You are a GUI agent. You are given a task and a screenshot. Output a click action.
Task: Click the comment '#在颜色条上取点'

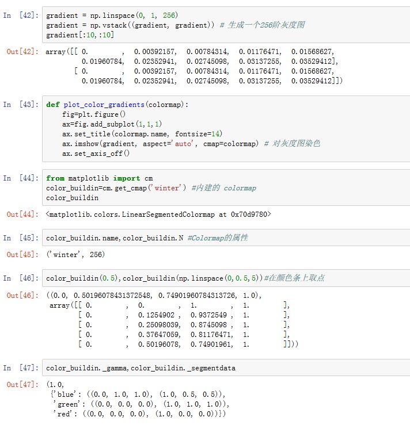point(294,278)
